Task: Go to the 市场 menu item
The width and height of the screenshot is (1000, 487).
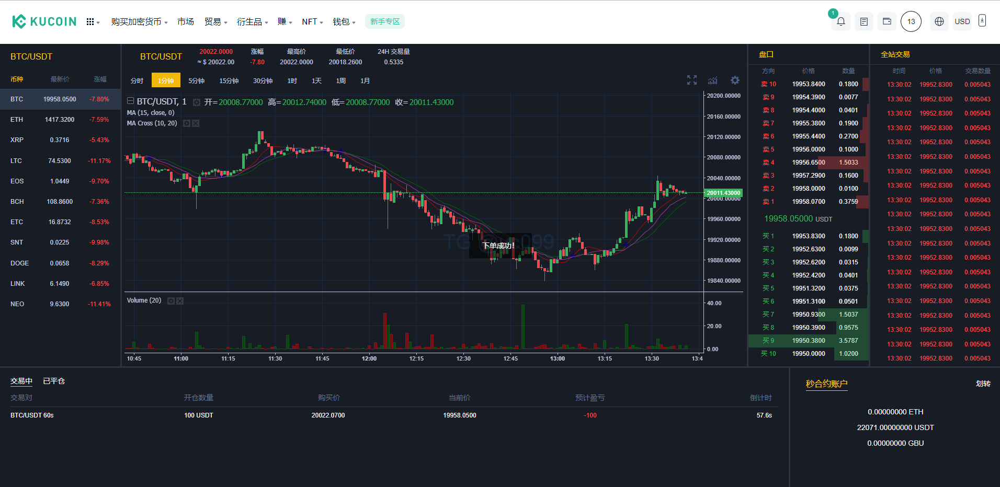Action: point(185,22)
